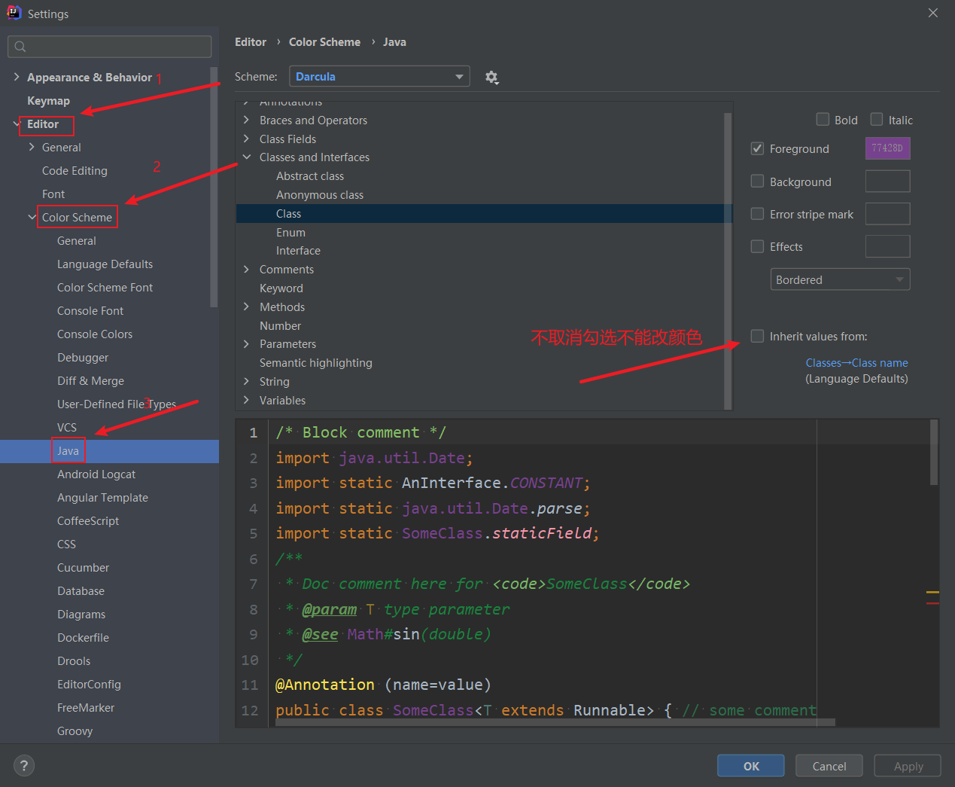Select Number attribute
955x787 pixels.
[x=280, y=325]
